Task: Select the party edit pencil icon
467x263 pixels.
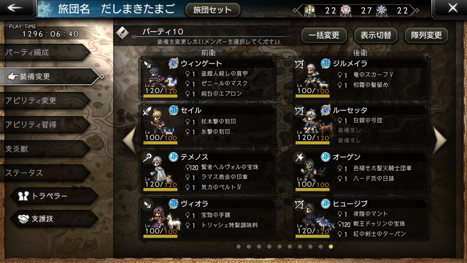Action: (x=123, y=32)
